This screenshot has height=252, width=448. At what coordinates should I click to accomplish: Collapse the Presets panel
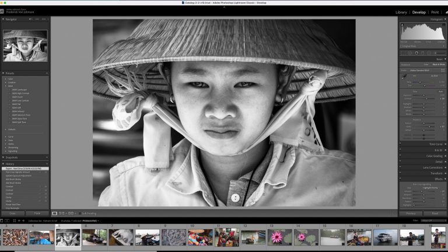click(x=3, y=73)
